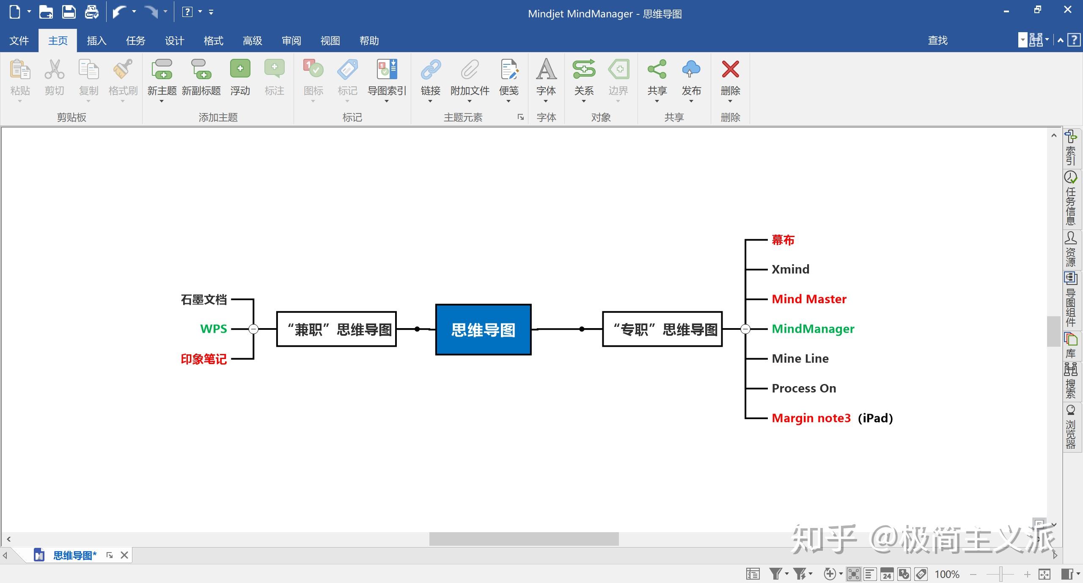1083x583 pixels.
Task: Open the 导图组件 map parts side panel
Action: [1071, 300]
